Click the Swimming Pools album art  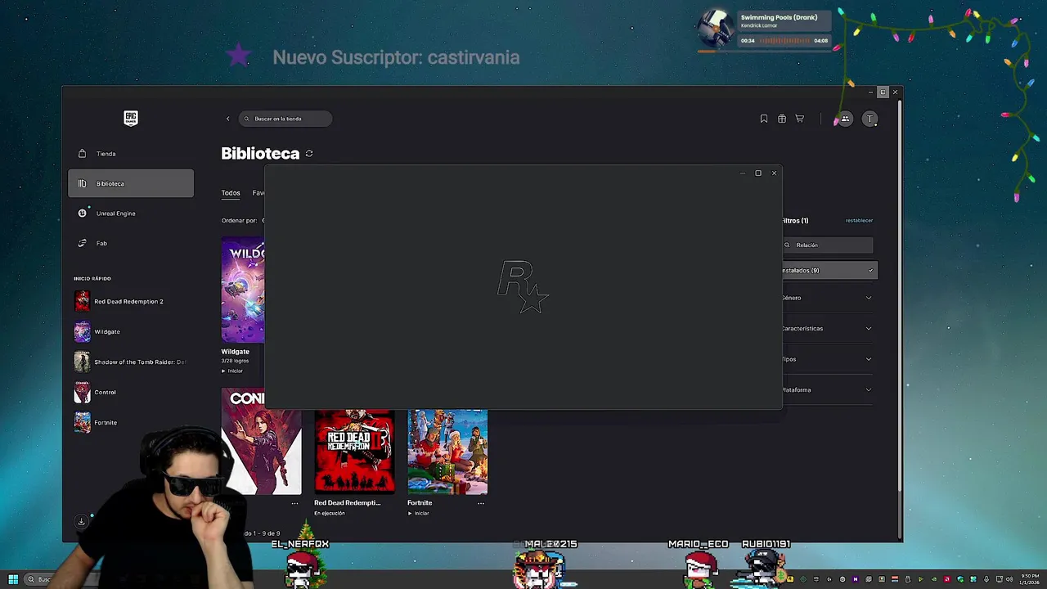[716, 29]
